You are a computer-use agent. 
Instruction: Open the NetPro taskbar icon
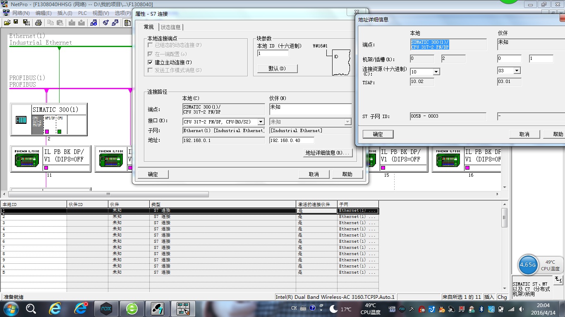(x=183, y=308)
